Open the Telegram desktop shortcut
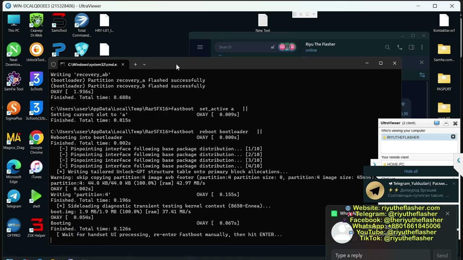Screen dimensions: 463x260 pos(14,199)
